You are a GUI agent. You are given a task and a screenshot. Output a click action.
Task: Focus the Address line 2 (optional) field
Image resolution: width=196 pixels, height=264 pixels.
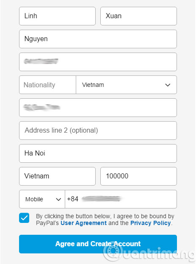(x=98, y=131)
